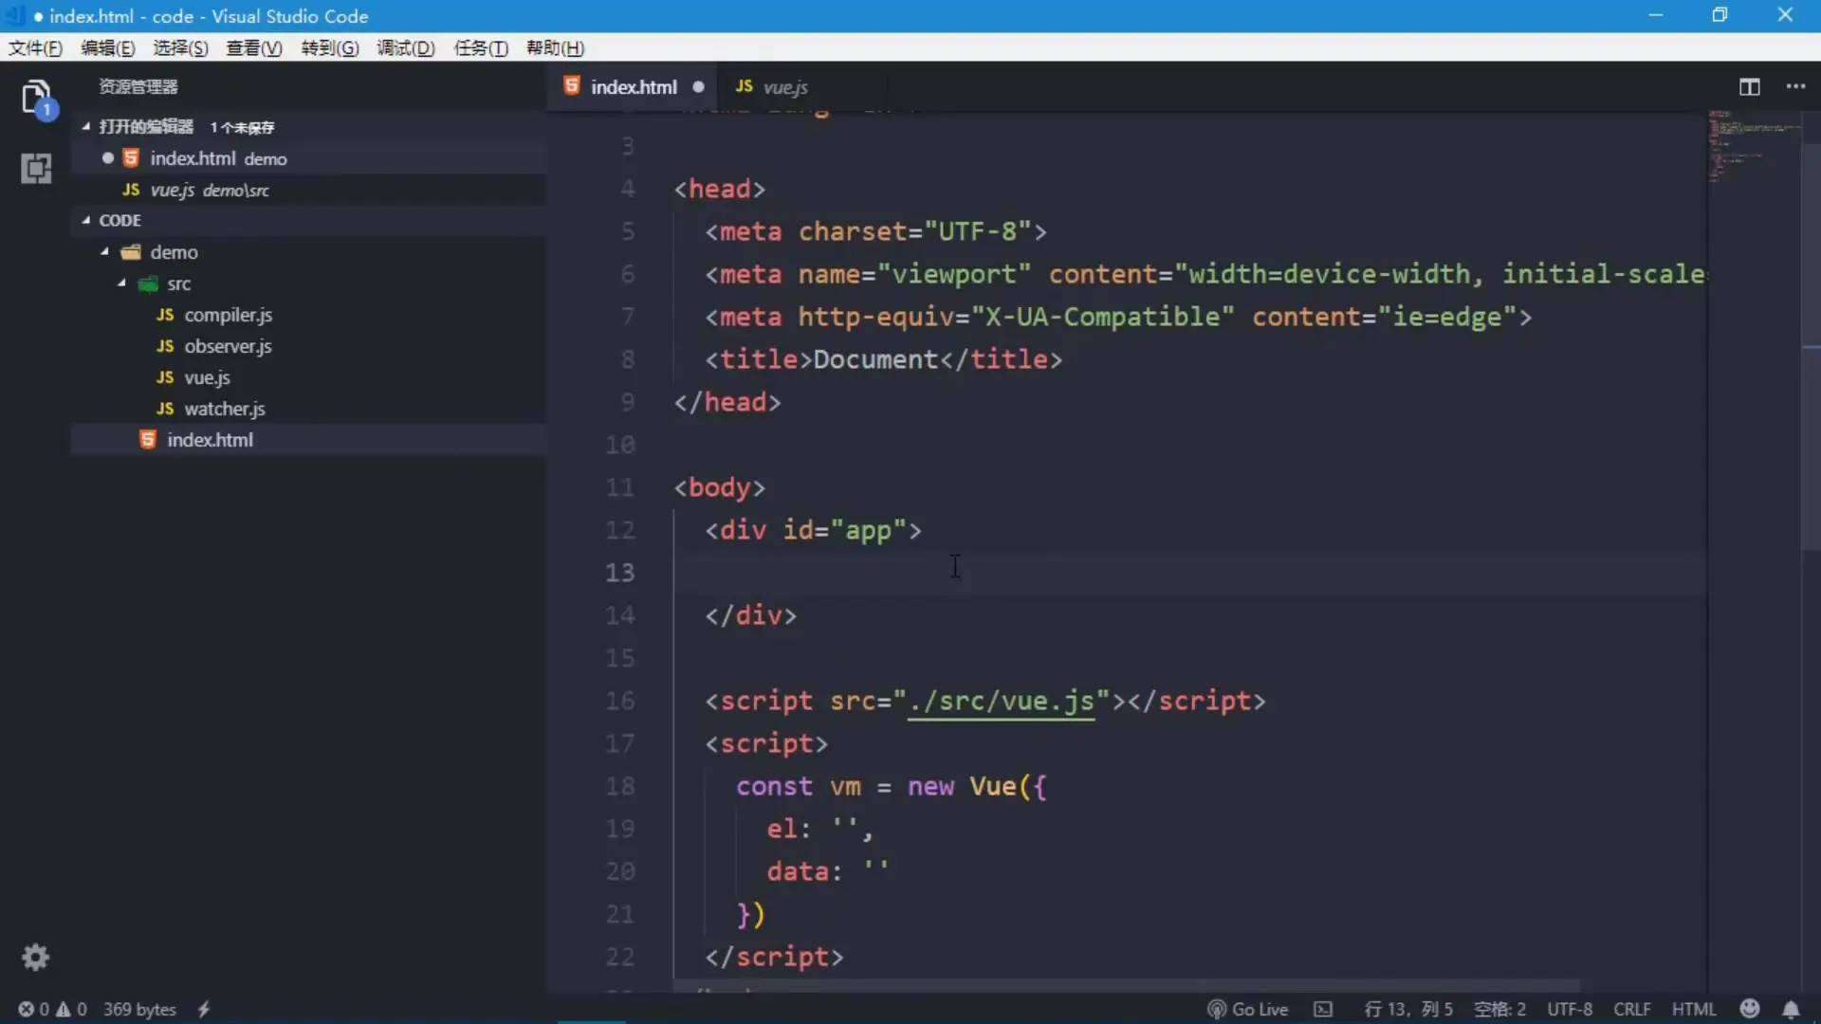1821x1024 pixels.
Task: Click line number 18 in the gutter
Action: pyautogui.click(x=619, y=786)
